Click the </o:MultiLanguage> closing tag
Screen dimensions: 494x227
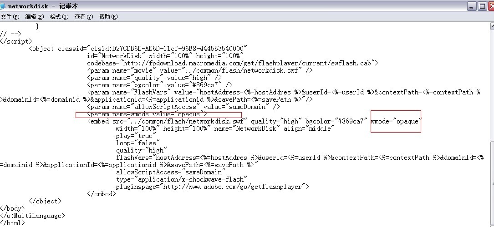click(32, 215)
